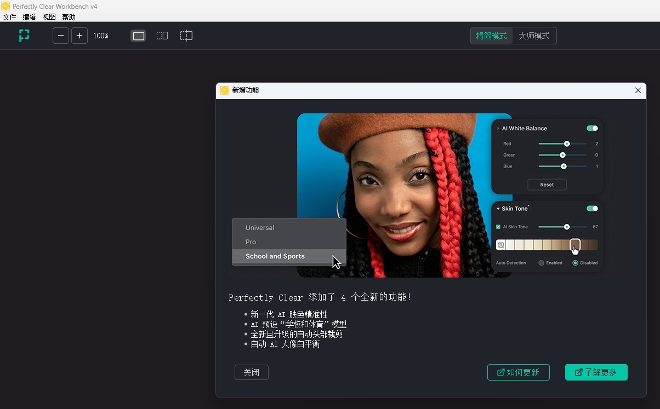The height and width of the screenshot is (409, 660).
Task: Click the new features preview image
Action: pos(418,195)
